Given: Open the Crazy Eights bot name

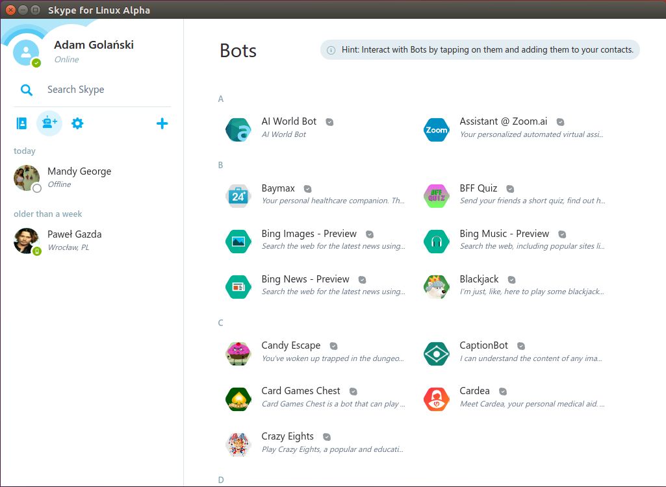Looking at the screenshot, I should click(288, 436).
